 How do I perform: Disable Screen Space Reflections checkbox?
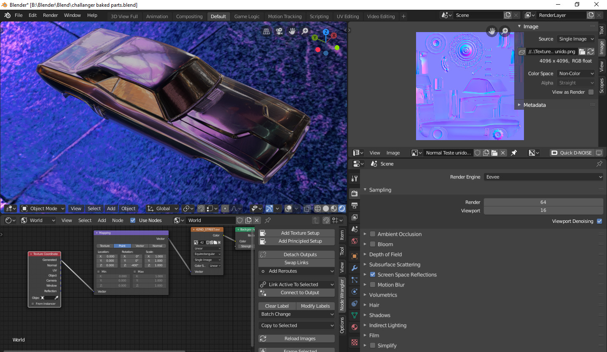tap(373, 275)
